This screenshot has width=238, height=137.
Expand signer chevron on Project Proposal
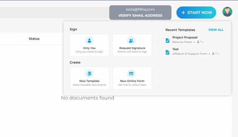[x=203, y=42]
